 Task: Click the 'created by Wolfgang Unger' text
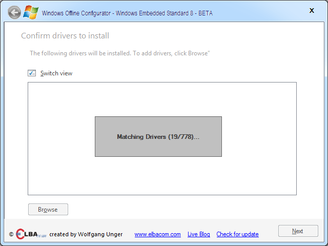[x=86, y=234]
